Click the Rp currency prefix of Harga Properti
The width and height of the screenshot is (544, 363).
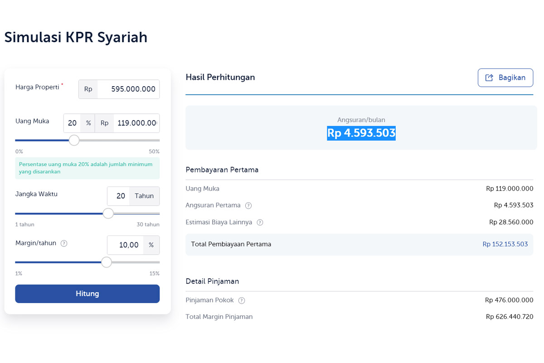(x=87, y=89)
